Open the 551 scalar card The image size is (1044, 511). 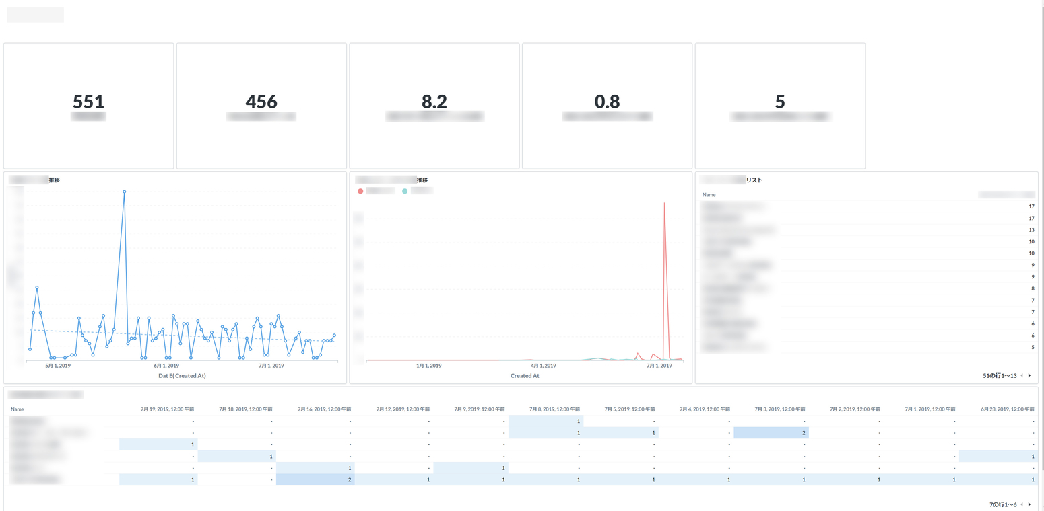88,106
